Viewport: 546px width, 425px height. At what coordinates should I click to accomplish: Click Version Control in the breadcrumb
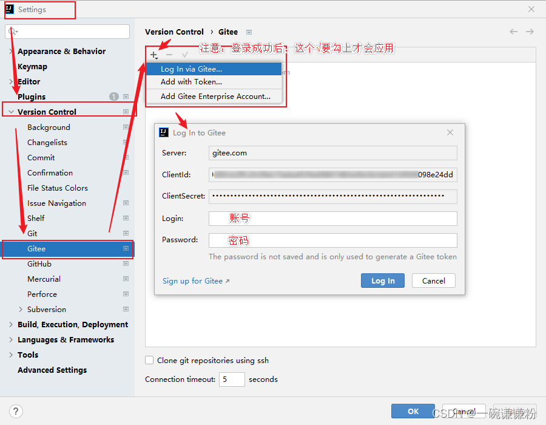(174, 32)
